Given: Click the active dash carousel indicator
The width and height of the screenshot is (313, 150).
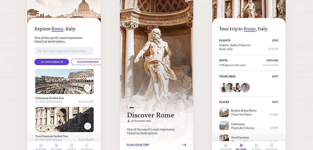Looking at the screenshot, I should (131, 107).
